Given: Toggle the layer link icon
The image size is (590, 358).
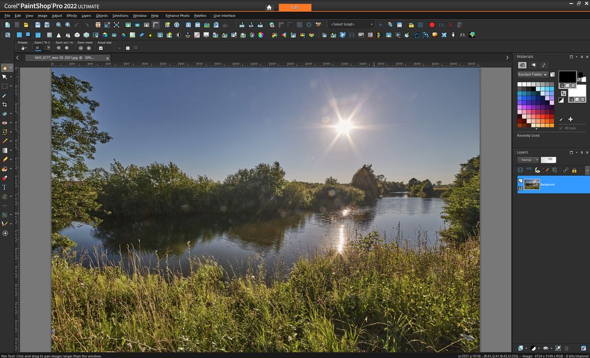Looking at the screenshot, I should pyautogui.click(x=565, y=170).
